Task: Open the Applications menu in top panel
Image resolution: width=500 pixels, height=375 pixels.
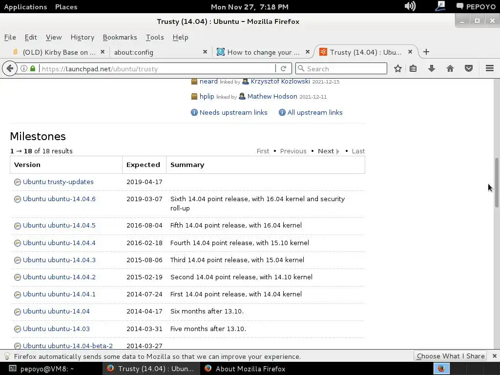Action: click(x=25, y=7)
